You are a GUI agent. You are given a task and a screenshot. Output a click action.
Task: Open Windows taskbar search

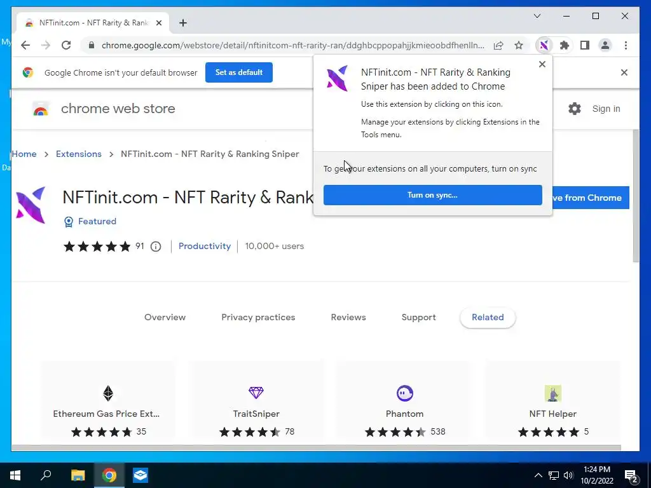click(46, 475)
